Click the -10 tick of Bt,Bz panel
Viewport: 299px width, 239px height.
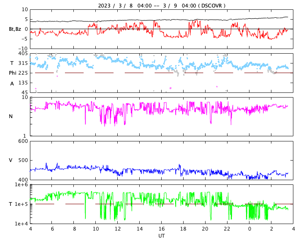point(23,49)
